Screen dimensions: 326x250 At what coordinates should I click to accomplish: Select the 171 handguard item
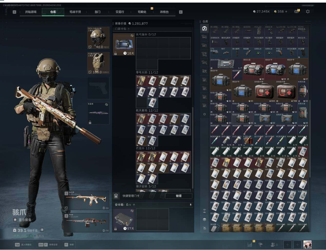click(215, 52)
